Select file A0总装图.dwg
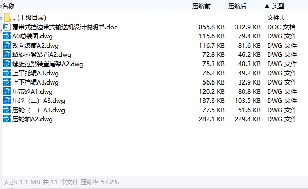 pos(32,36)
